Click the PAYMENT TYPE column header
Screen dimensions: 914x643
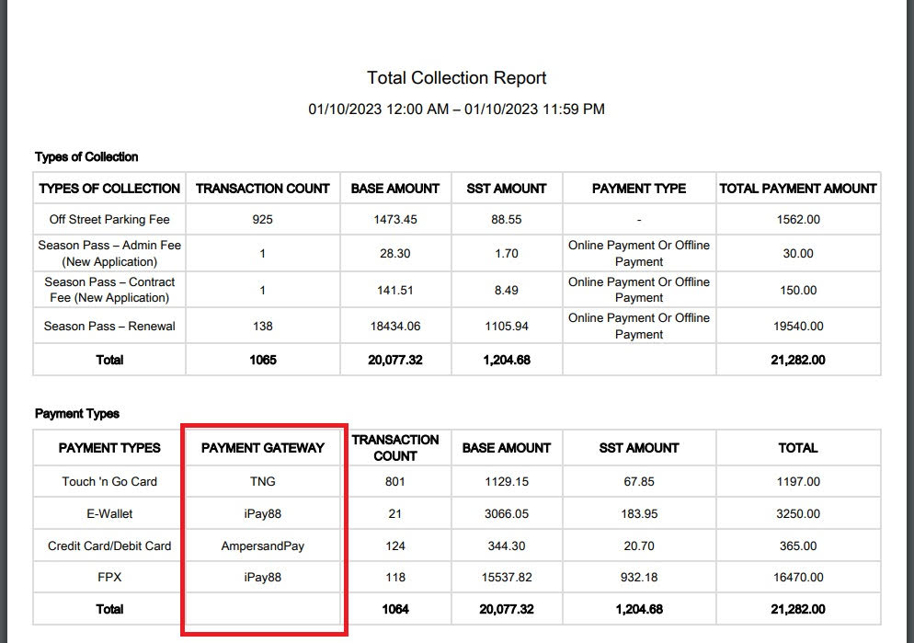(x=639, y=189)
